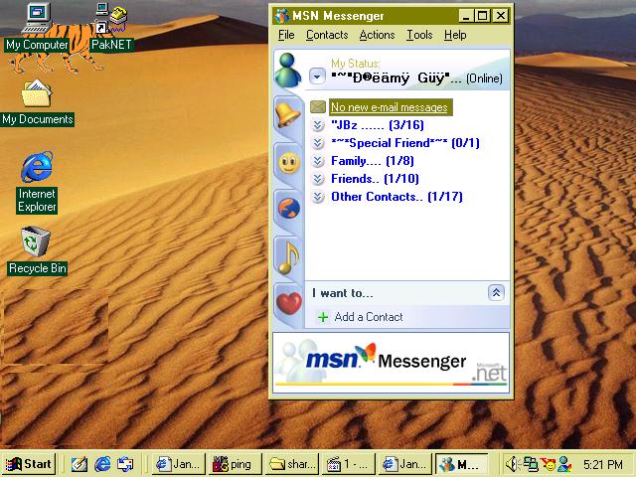Select the *~*Special Friend*~* (0/1) group name
The width and height of the screenshot is (636, 477).
405,143
